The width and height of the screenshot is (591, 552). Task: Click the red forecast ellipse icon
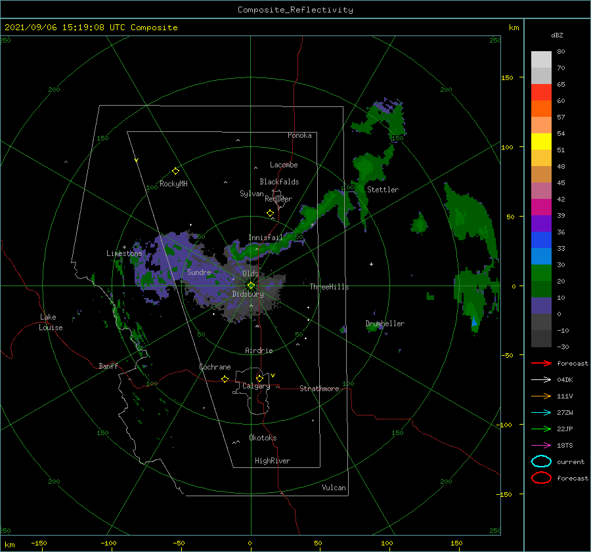(x=541, y=478)
